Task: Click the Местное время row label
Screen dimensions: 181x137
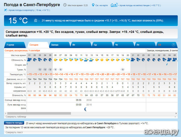Action: [x=18, y=55]
